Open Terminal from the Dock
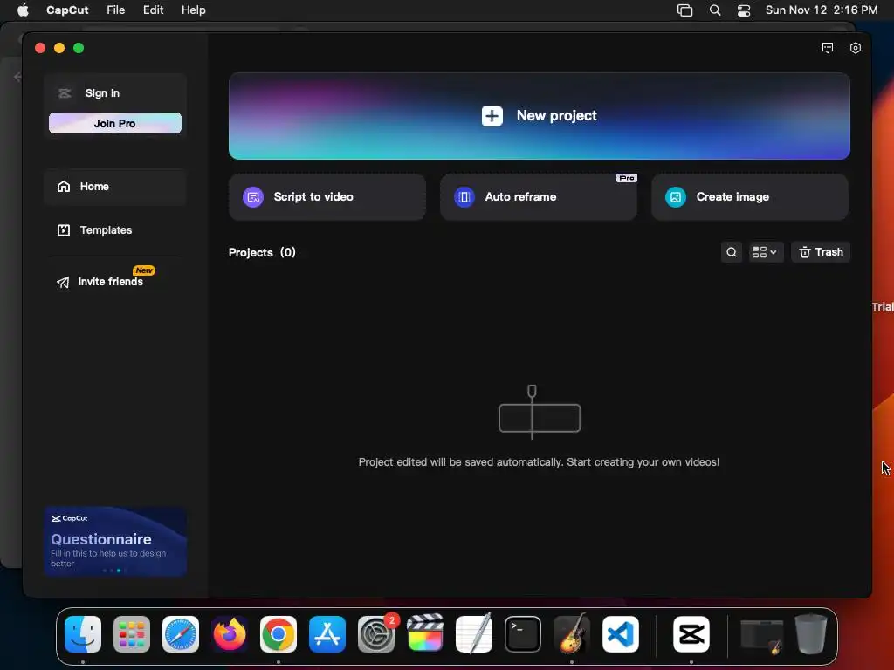The image size is (894, 670). coord(523,634)
